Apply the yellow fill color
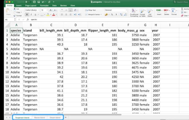189x120 pixels. [x=48, y=15]
